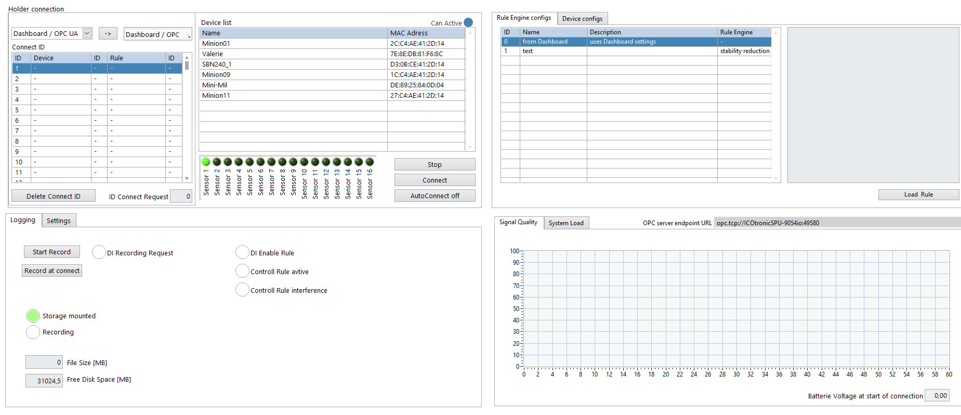Click the Connect ID table scroll down arrow
961x415 pixels.
pyautogui.click(x=187, y=178)
